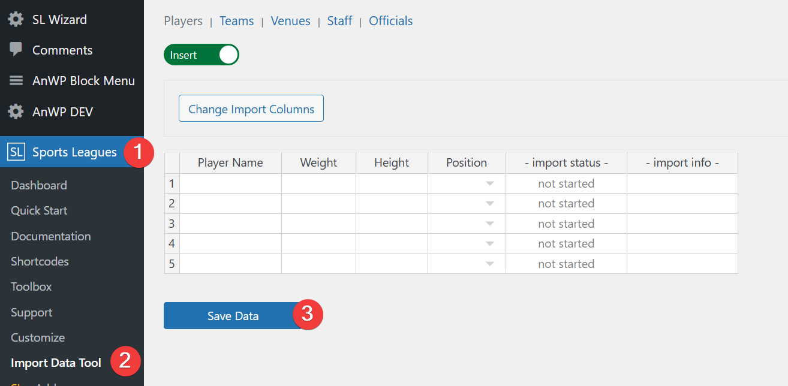The height and width of the screenshot is (386, 788).
Task: Click Height cell in row 1
Action: (x=392, y=183)
